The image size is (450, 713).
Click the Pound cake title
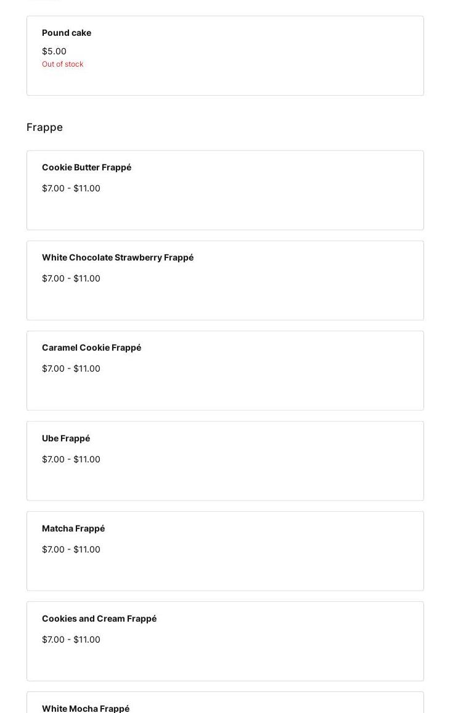point(67,33)
